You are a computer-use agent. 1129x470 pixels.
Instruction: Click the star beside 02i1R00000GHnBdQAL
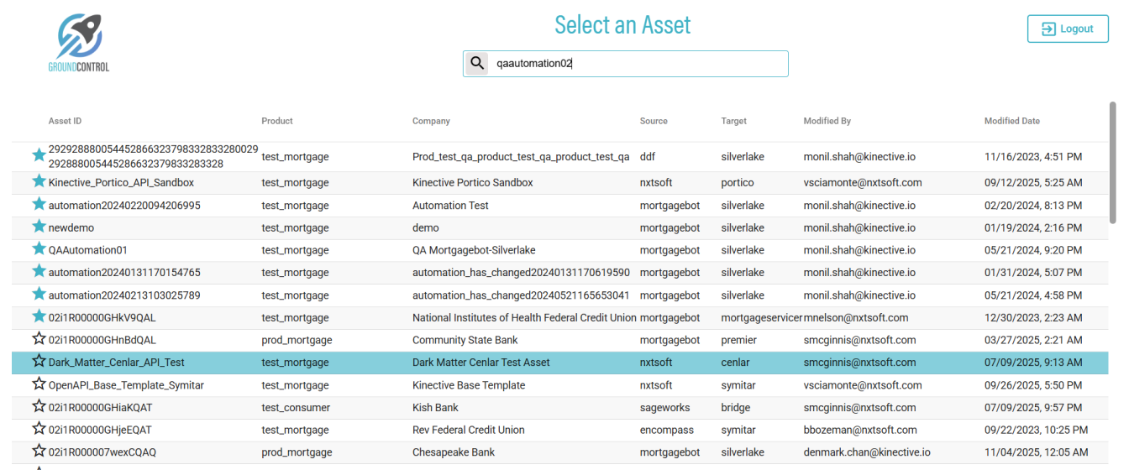[x=39, y=339]
